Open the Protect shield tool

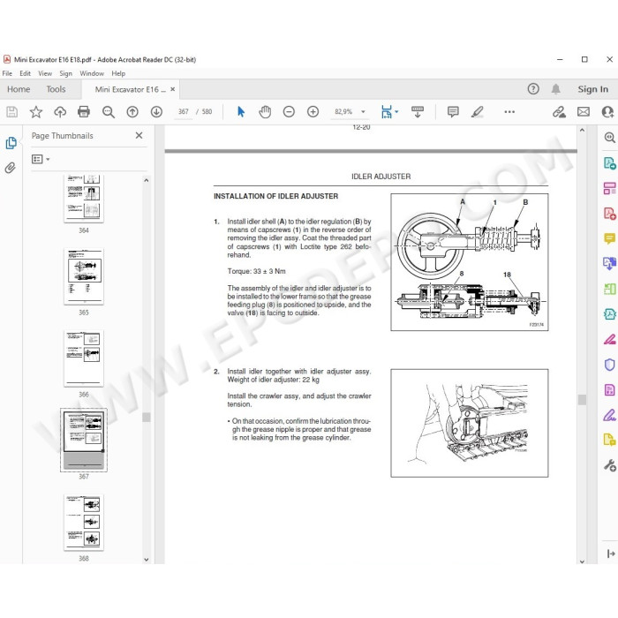[x=609, y=365]
